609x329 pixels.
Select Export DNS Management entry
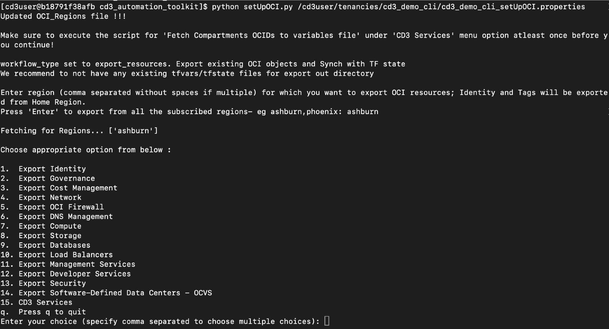coord(57,217)
